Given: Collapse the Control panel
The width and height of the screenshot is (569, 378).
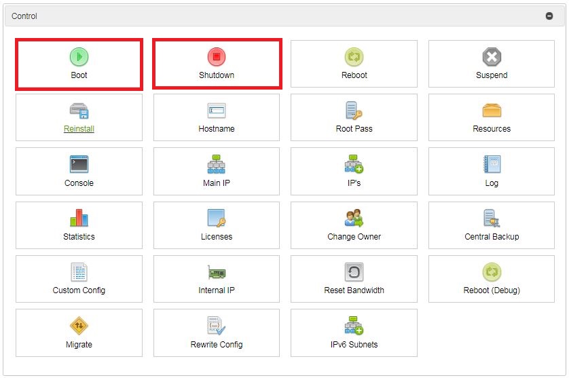Looking at the screenshot, I should coord(549,16).
